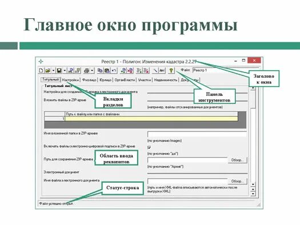Select the yellow cell in table row 1
The height and width of the screenshot is (225, 300).
click(151, 119)
